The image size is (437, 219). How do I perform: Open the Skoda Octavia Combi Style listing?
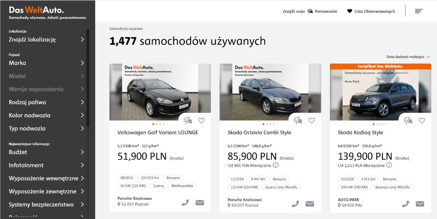(259, 133)
